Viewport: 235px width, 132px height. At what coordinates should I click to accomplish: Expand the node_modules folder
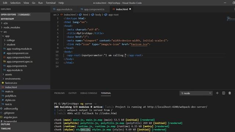click(x=12, y=27)
